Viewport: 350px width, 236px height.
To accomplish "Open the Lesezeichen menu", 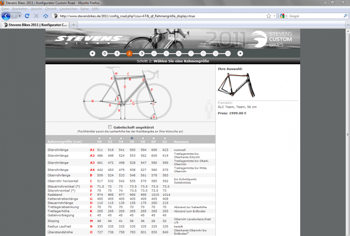I will (x=68, y=9).
